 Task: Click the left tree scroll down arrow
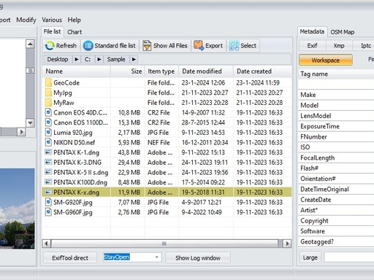[30, 122]
